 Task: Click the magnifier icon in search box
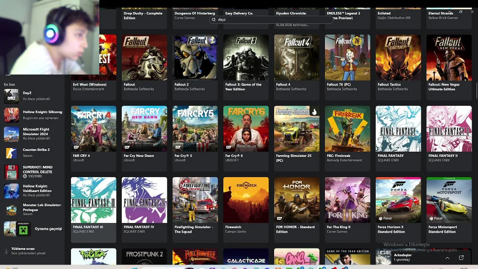click(214, 19)
